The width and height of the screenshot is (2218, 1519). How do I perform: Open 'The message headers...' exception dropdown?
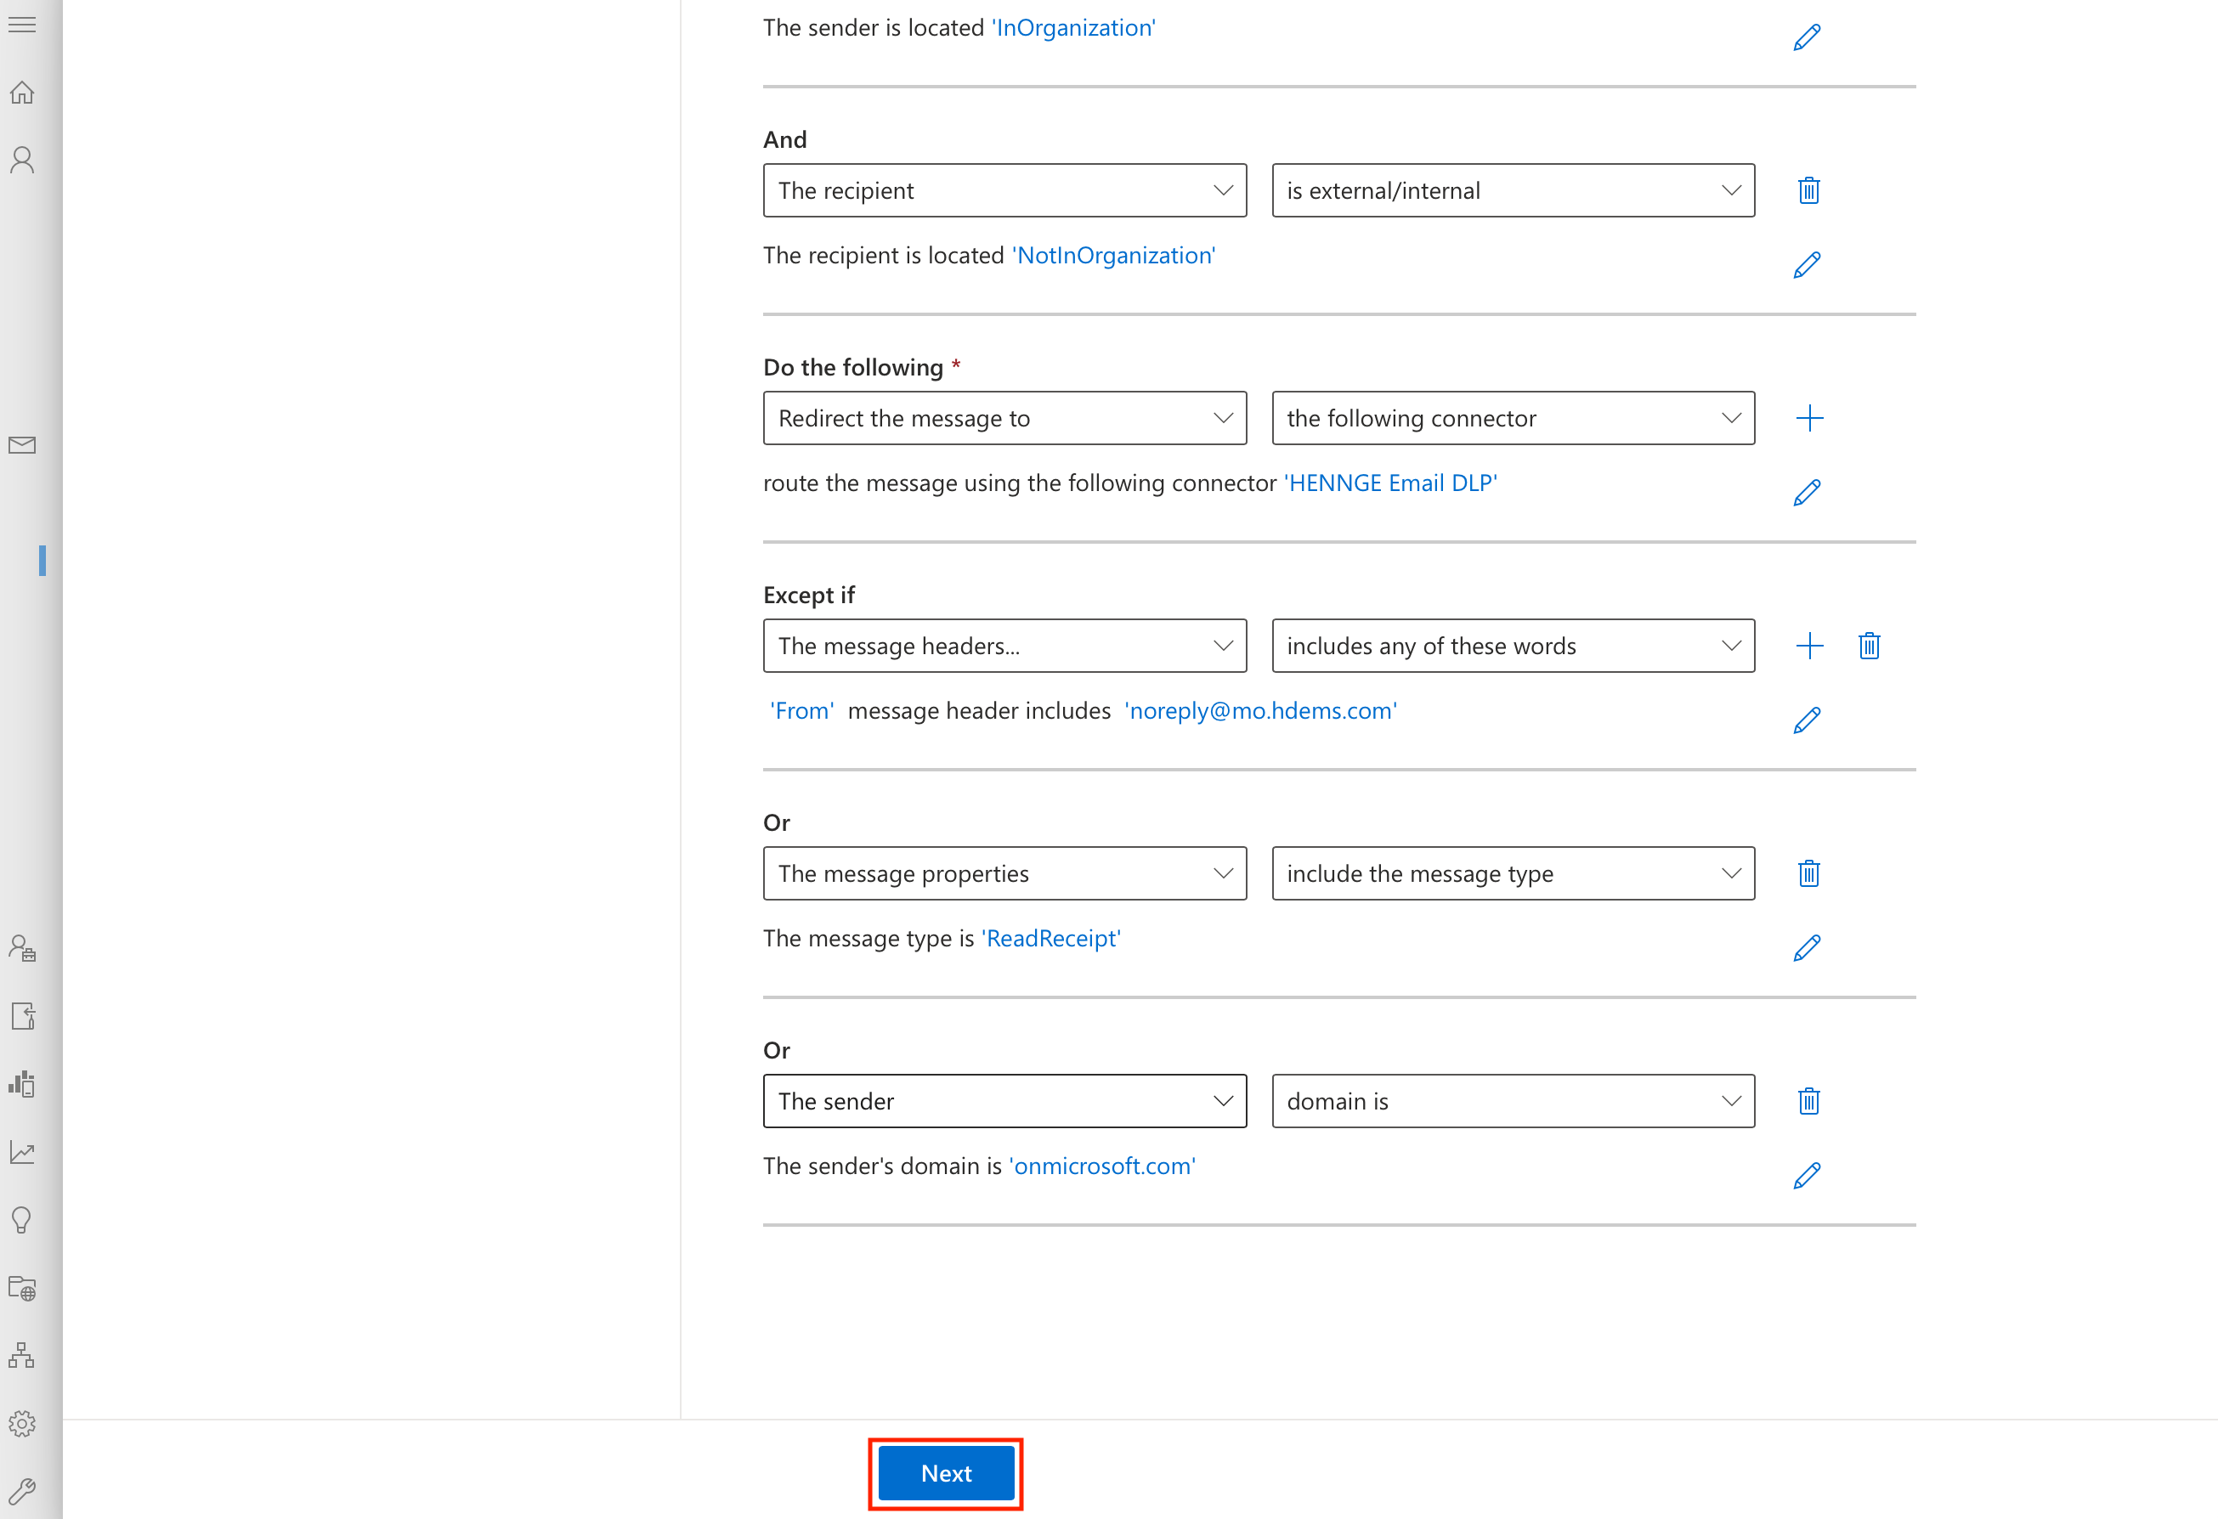1005,646
